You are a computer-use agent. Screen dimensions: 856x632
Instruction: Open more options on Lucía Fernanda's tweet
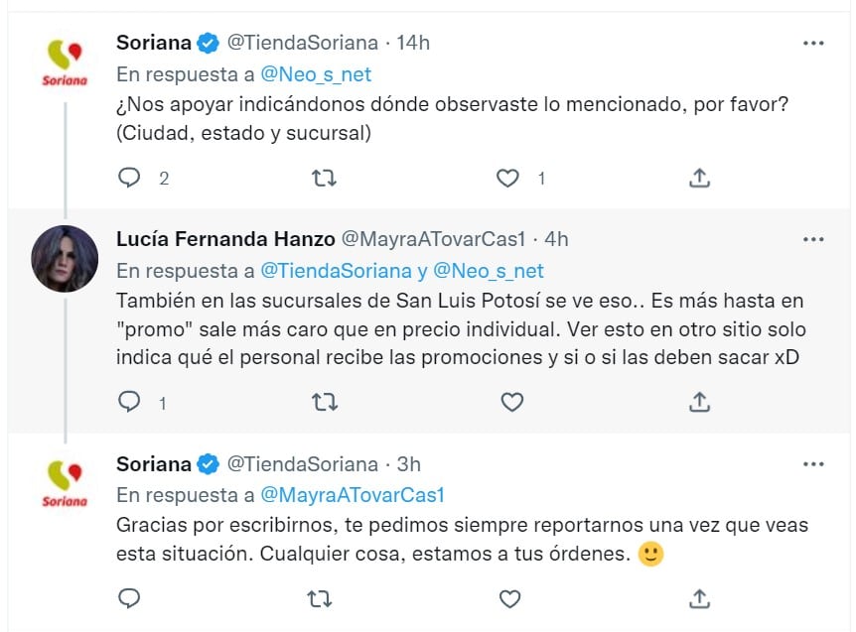coord(815,239)
